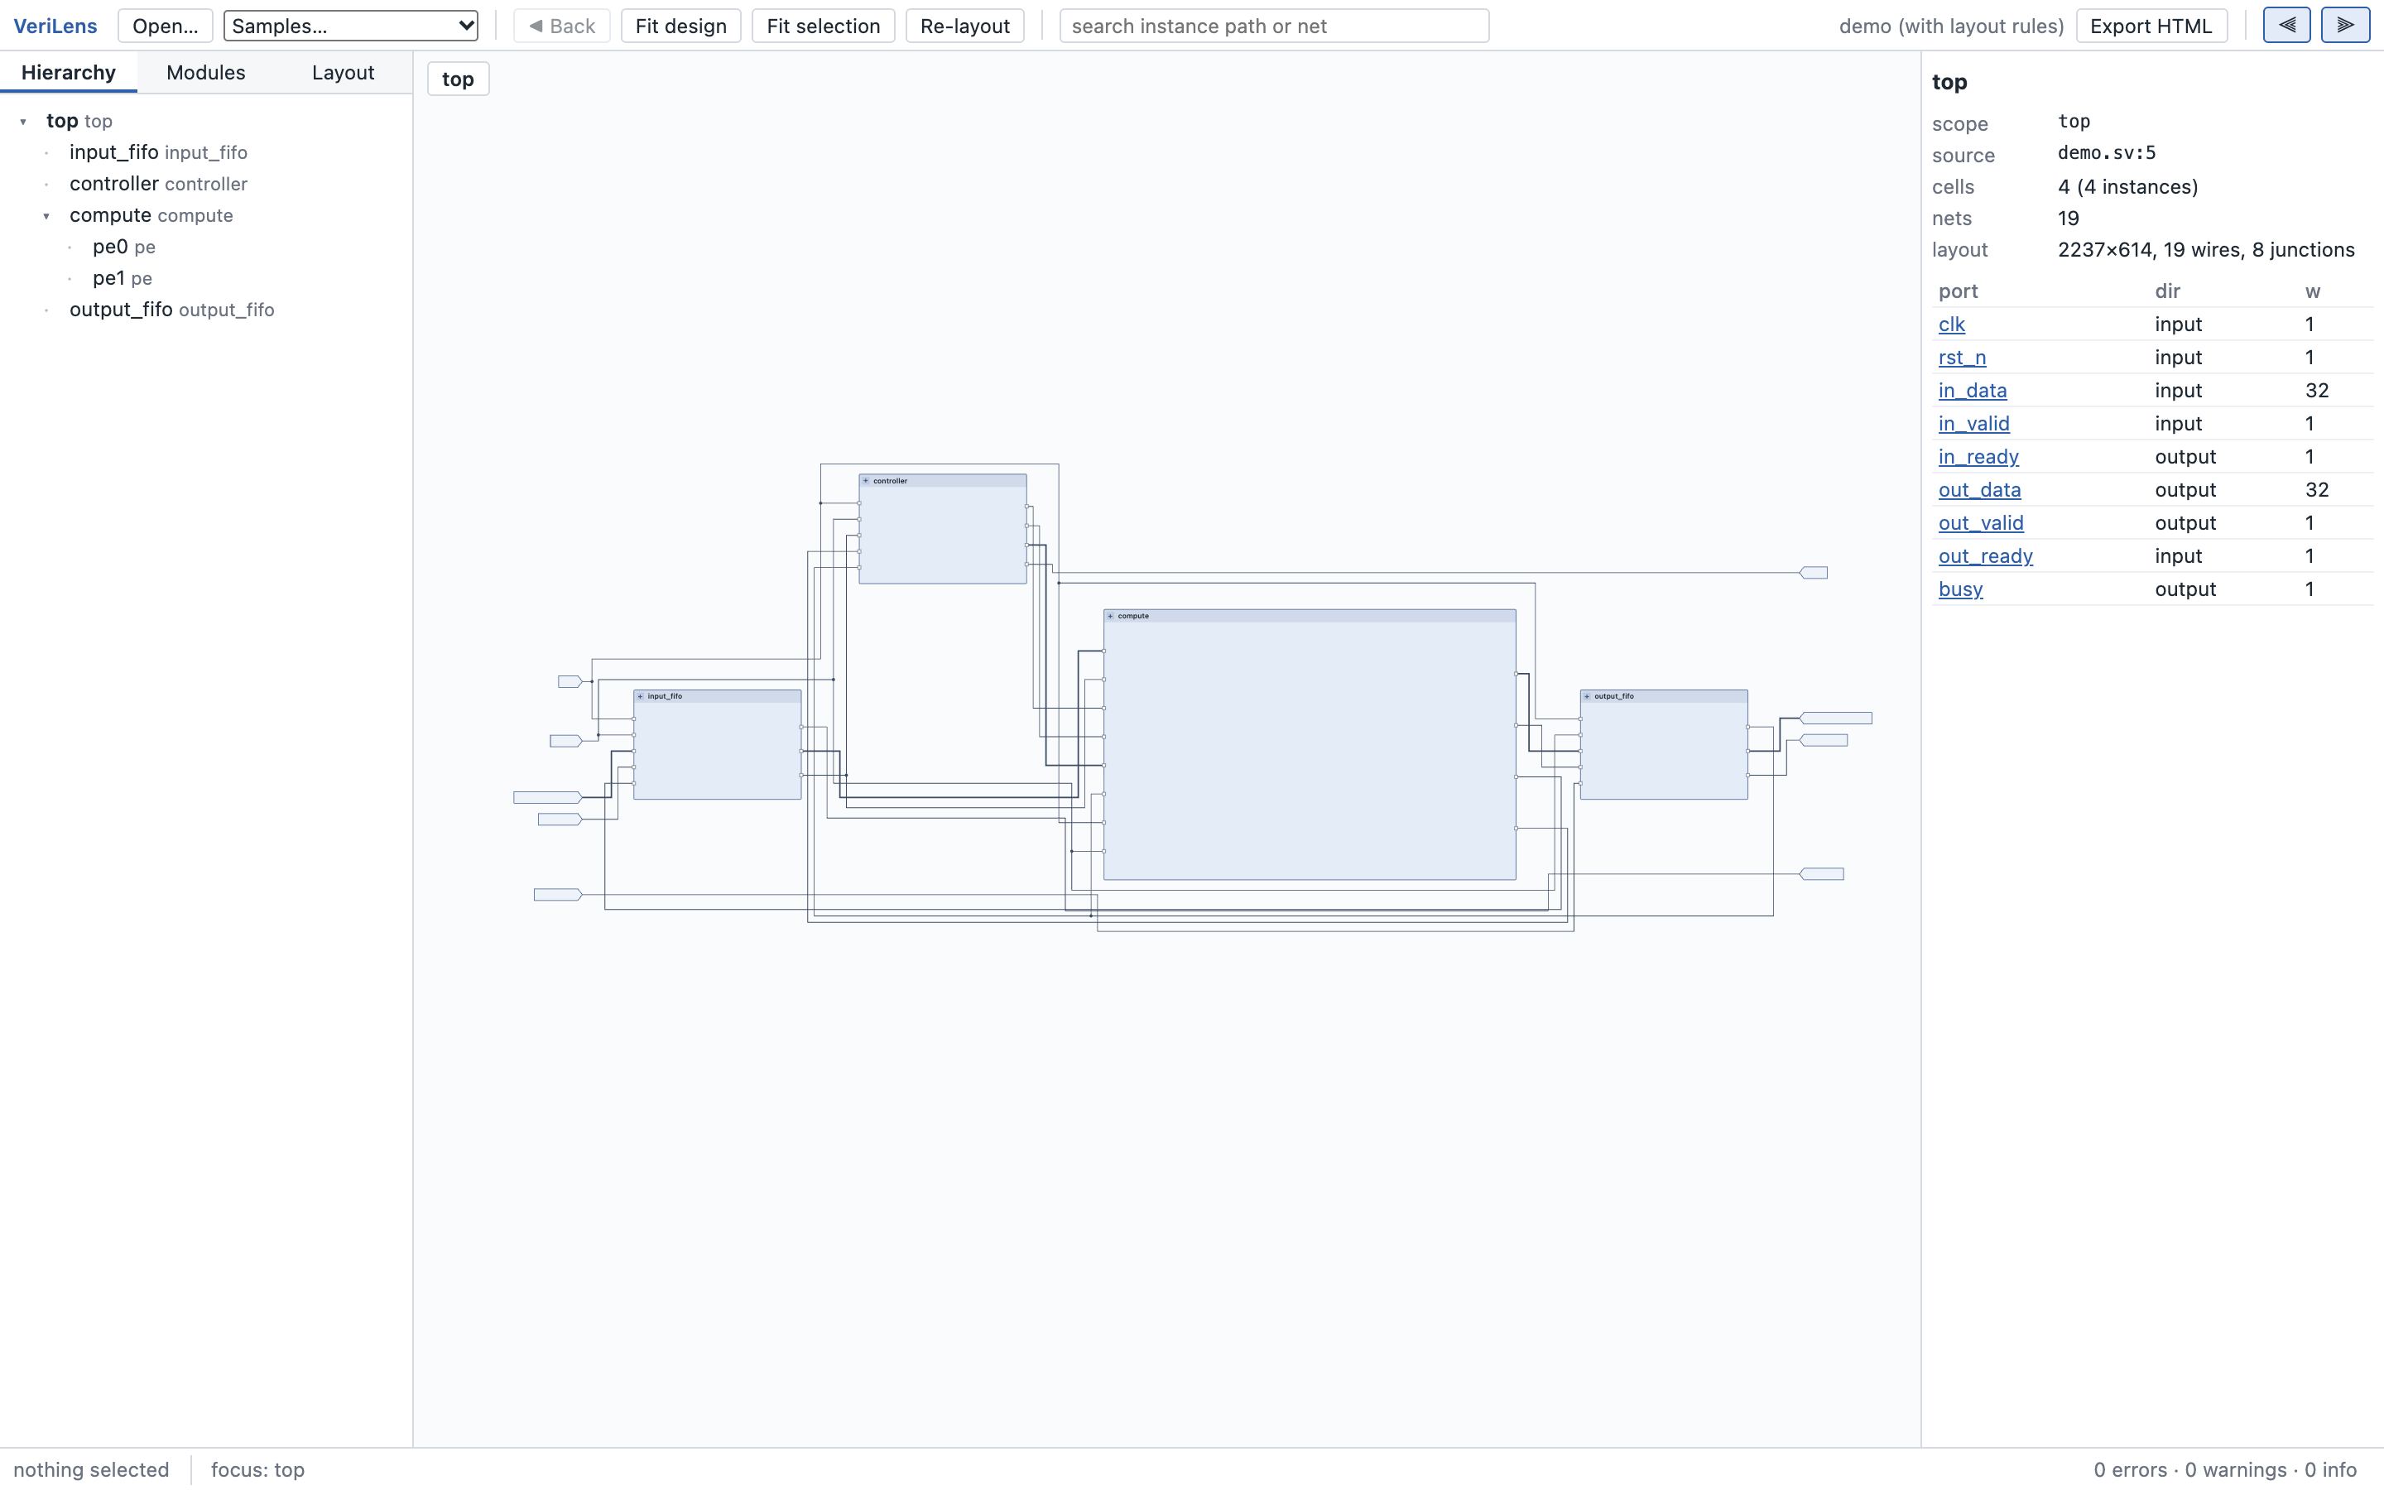The width and height of the screenshot is (2384, 1490).
Task: Open the clk port link
Action: click(1952, 324)
